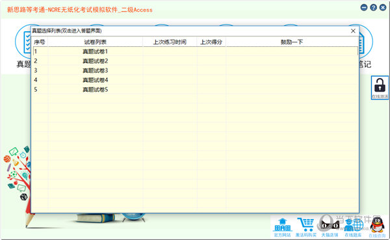The width and height of the screenshot is (390, 240).
Task: Click the 上次得分 cell for 真题试卷1
Action: click(x=211, y=51)
